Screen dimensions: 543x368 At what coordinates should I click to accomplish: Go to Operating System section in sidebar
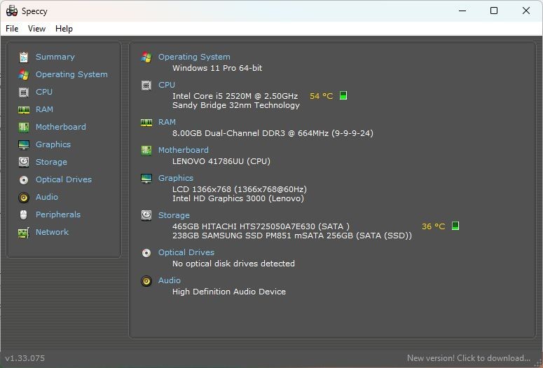pyautogui.click(x=71, y=74)
